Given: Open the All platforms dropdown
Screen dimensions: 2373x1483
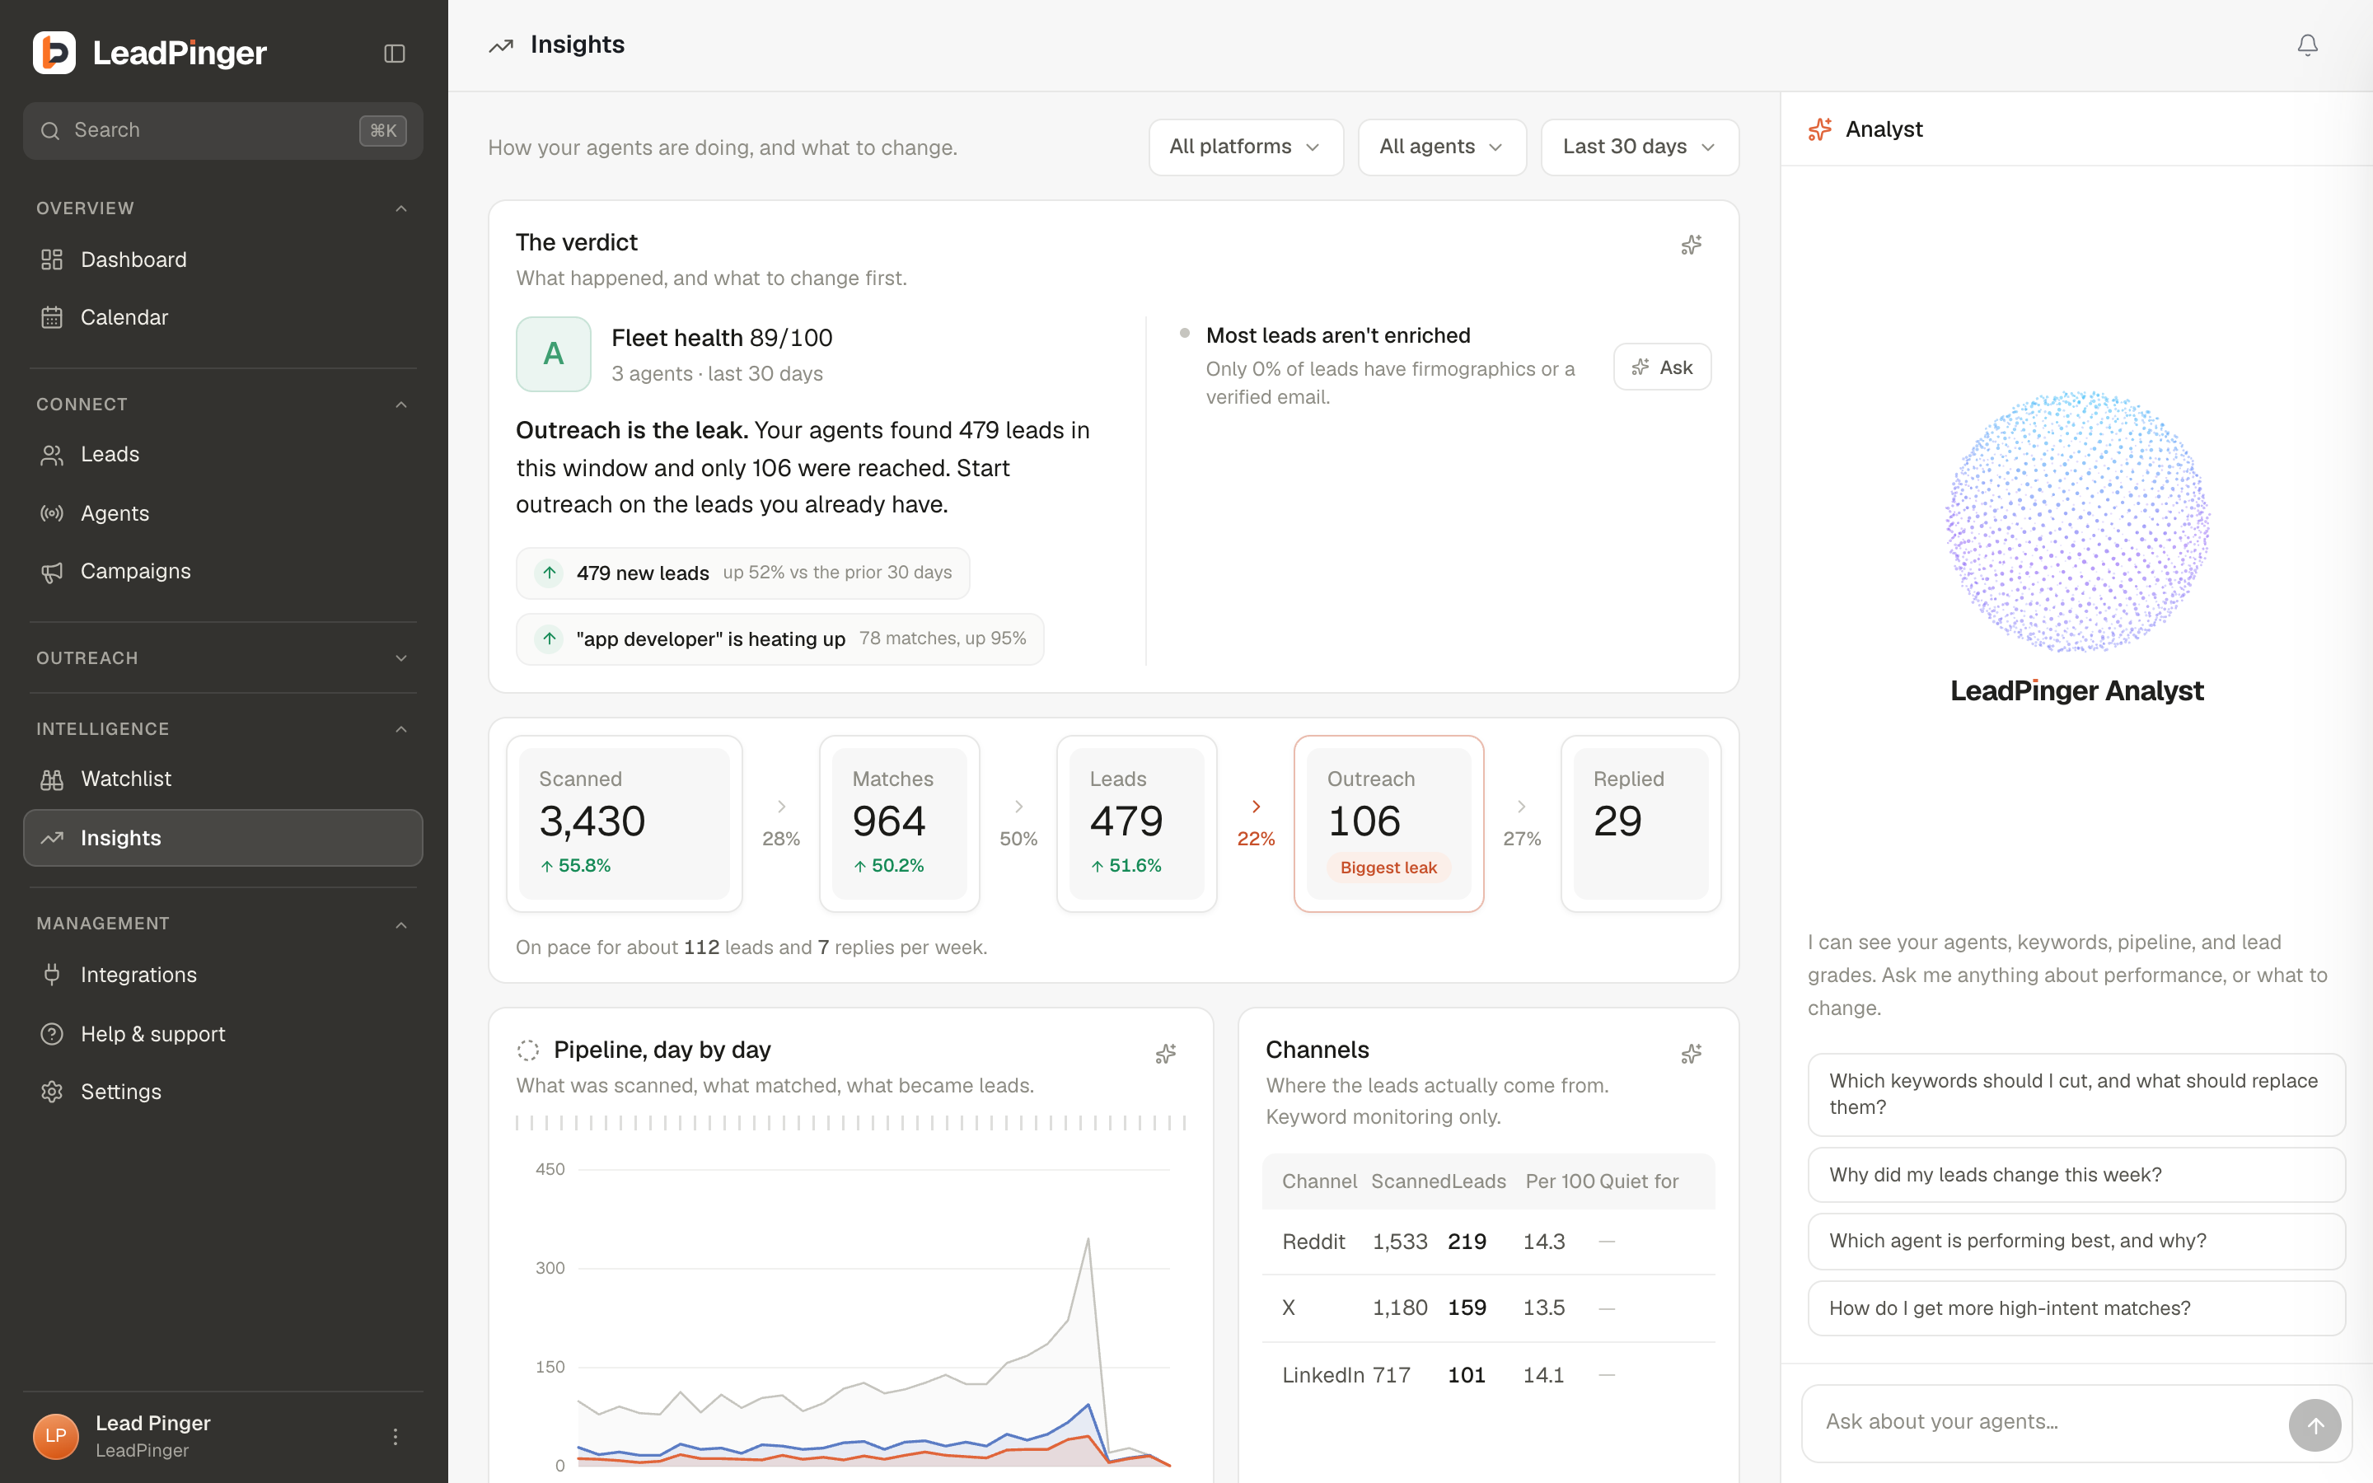Looking at the screenshot, I should coord(1245,147).
